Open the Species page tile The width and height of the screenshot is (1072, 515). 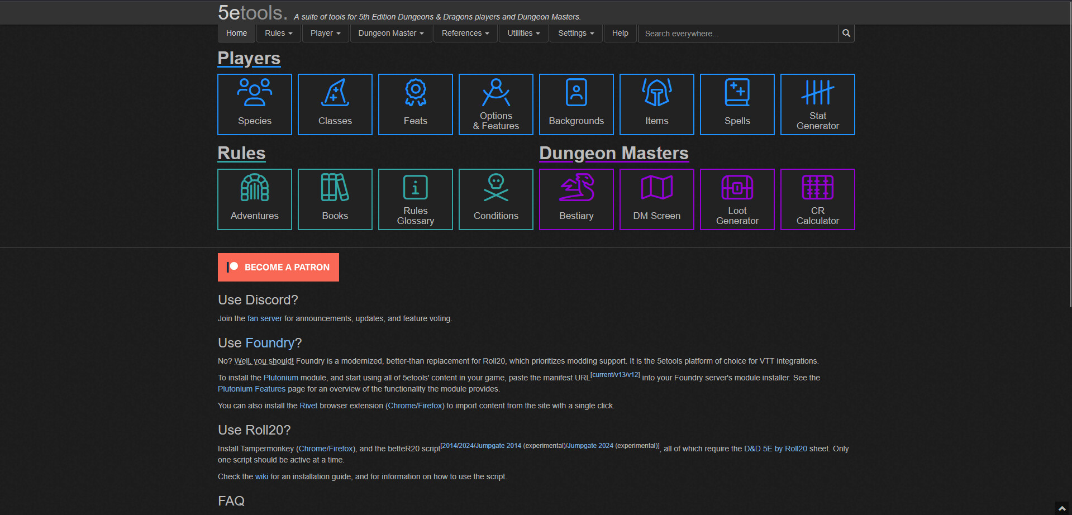coord(255,104)
